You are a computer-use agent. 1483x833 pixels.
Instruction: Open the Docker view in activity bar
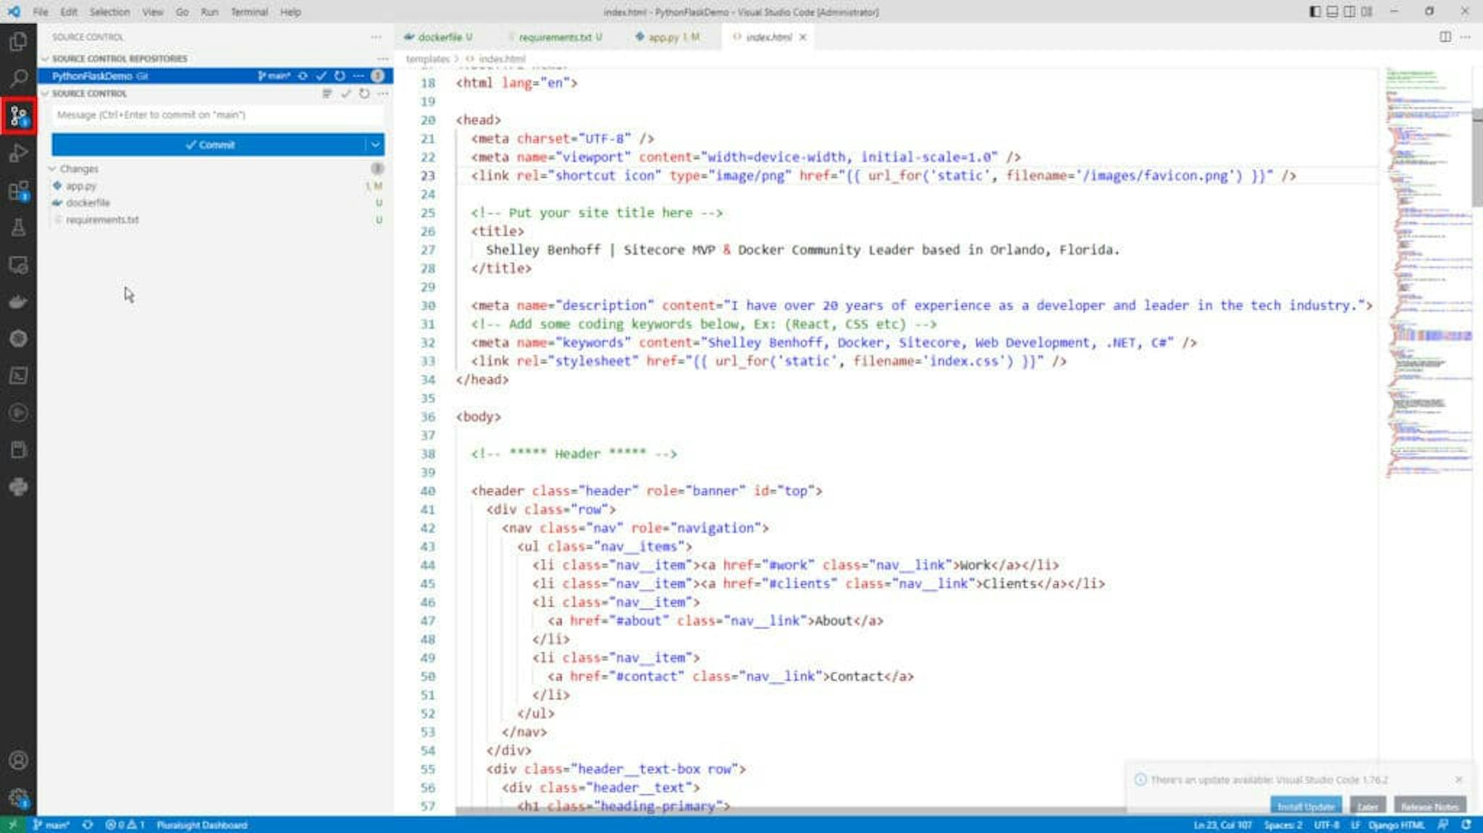tap(18, 301)
